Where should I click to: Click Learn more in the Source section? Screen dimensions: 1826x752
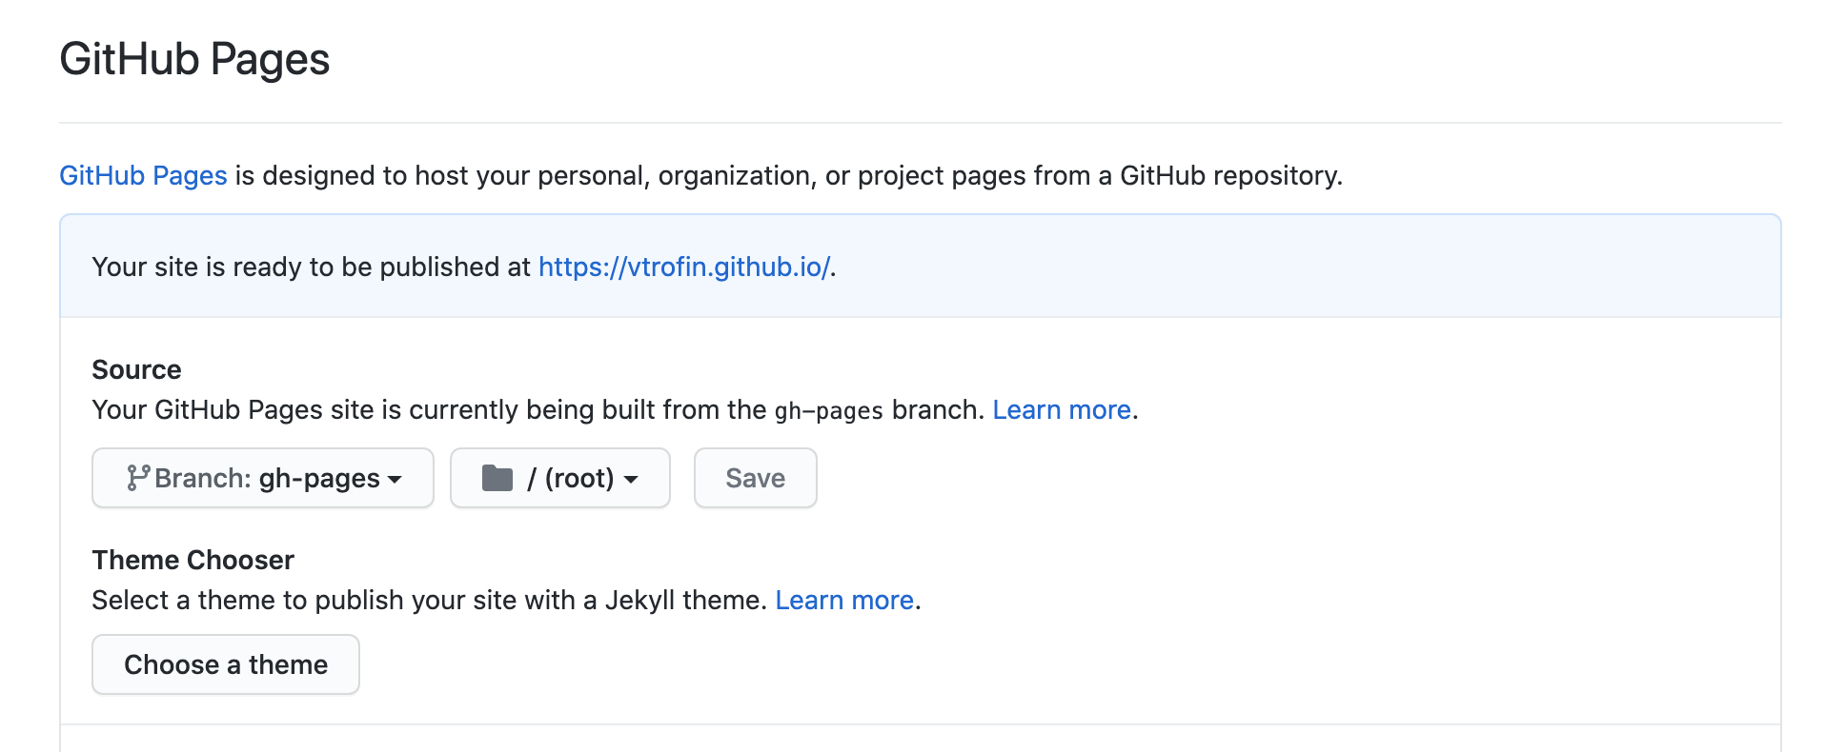[x=1062, y=409]
